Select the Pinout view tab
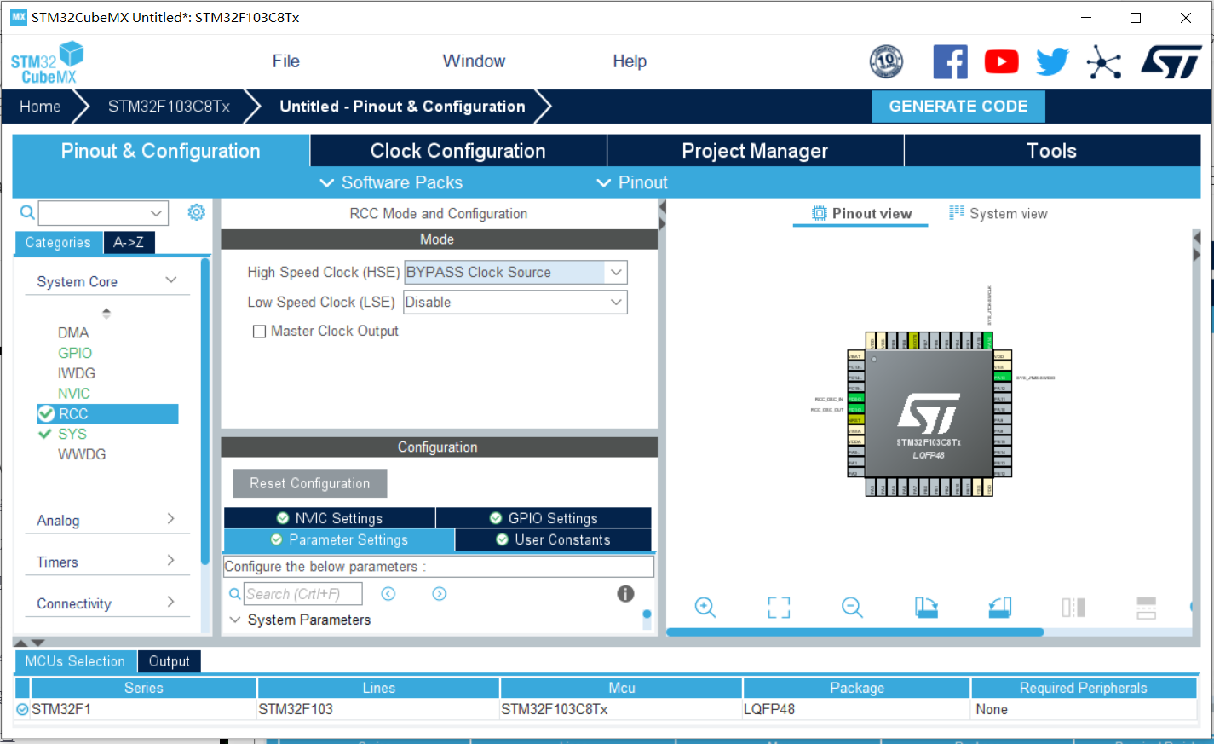 tap(861, 214)
